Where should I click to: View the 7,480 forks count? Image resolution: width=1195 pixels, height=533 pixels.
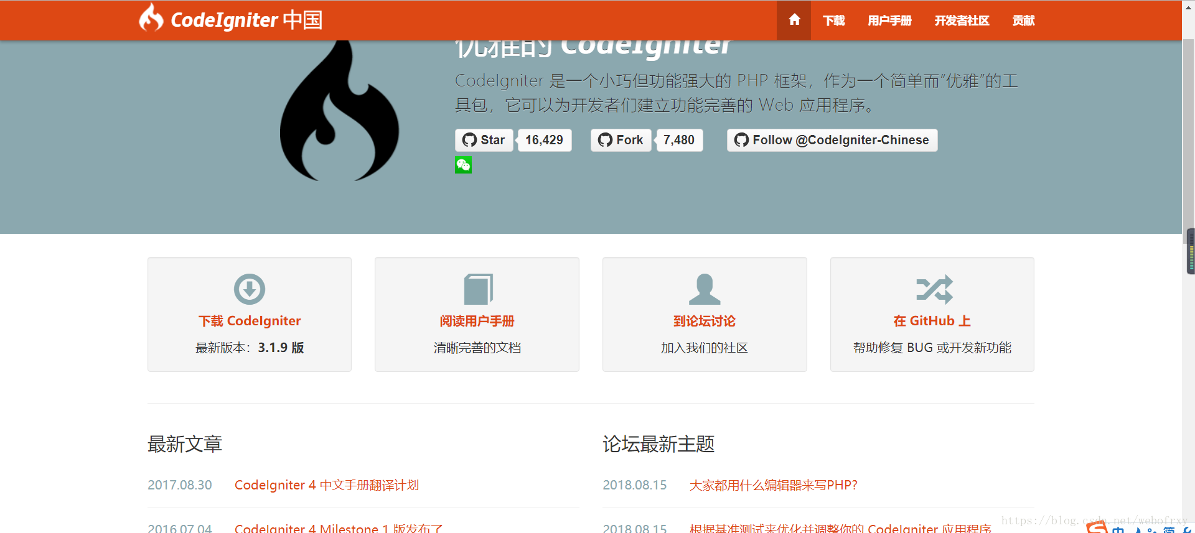coord(679,140)
